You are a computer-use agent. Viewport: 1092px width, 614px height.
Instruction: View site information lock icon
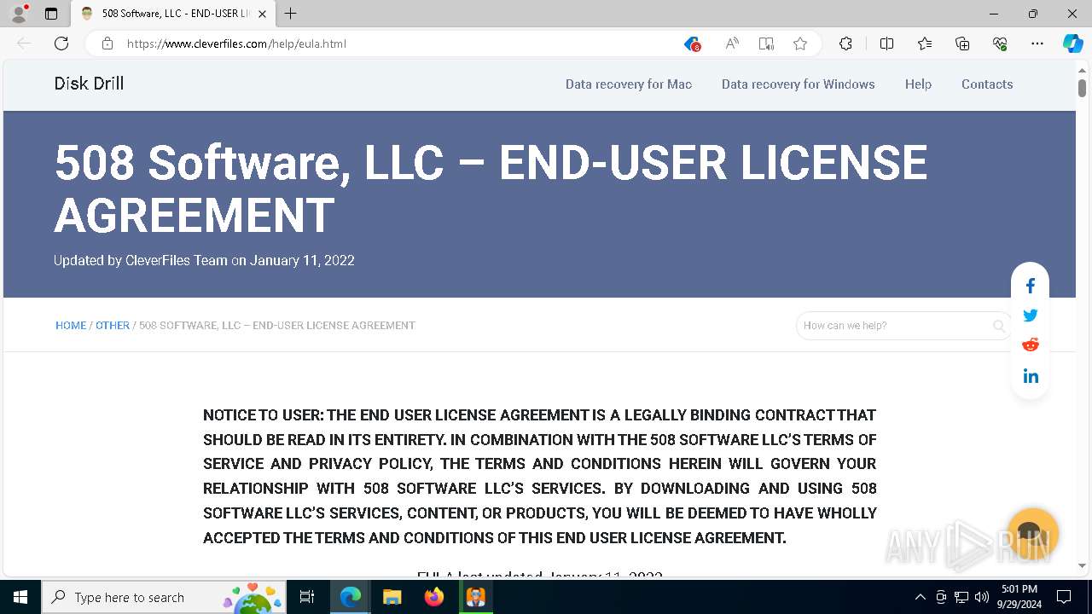pos(107,43)
